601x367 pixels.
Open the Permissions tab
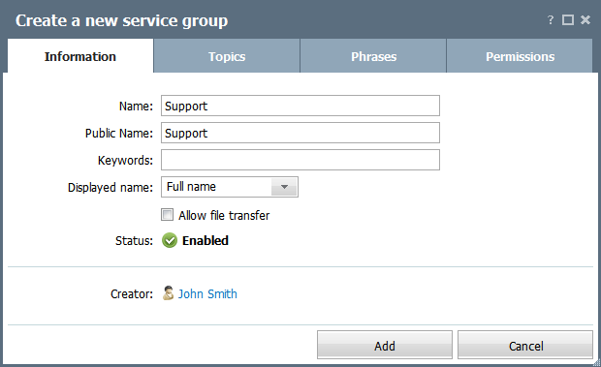(521, 56)
